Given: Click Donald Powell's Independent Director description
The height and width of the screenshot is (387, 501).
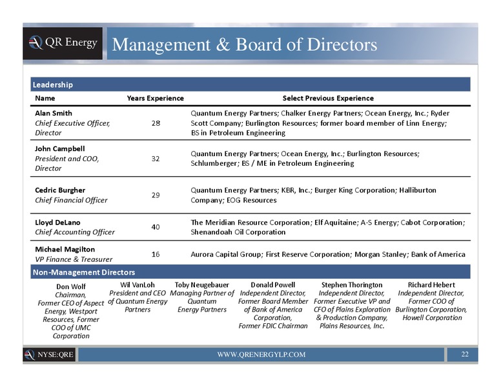Looking at the screenshot, I should pyautogui.click(x=273, y=310).
